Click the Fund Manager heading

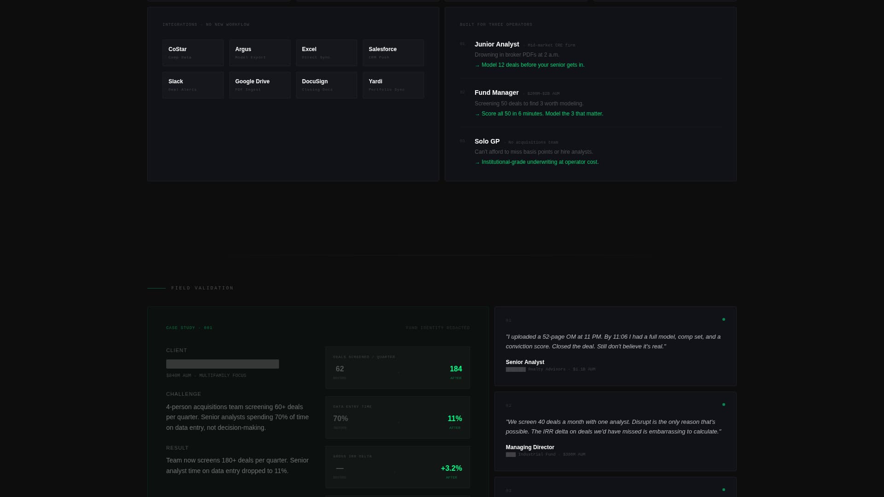coord(496,92)
